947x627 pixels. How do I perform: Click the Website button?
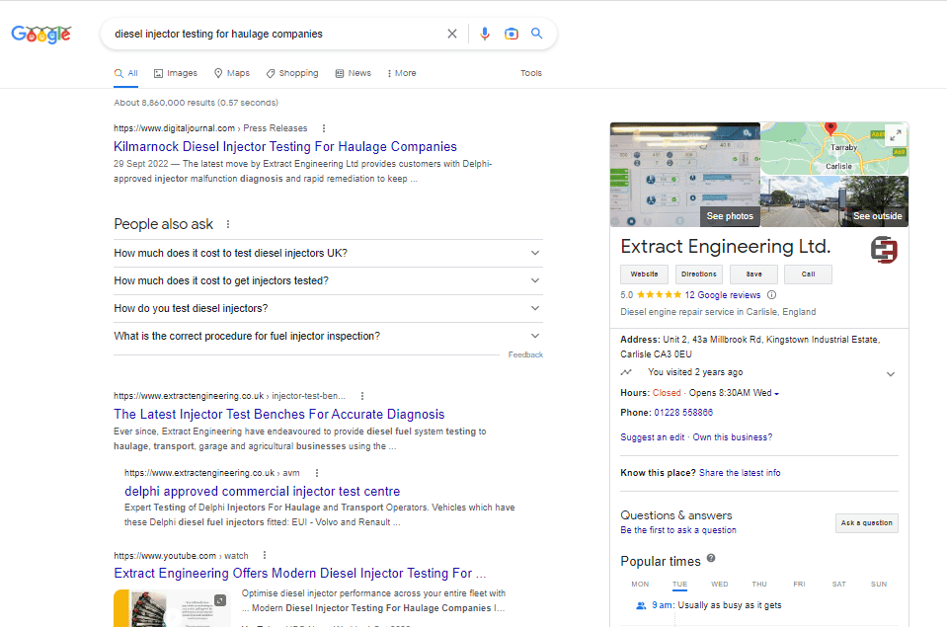point(644,274)
